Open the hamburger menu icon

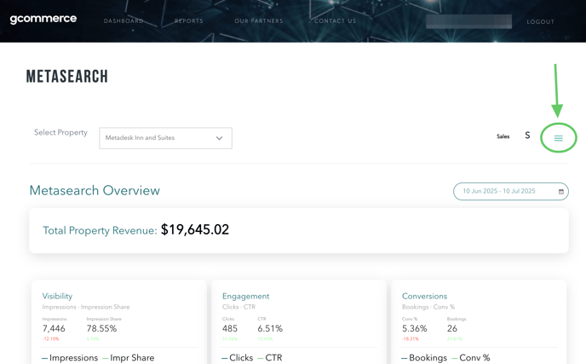[x=558, y=138]
